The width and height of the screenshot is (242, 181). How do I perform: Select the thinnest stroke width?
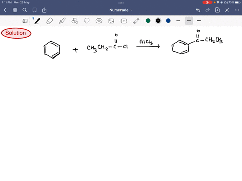point(178,21)
